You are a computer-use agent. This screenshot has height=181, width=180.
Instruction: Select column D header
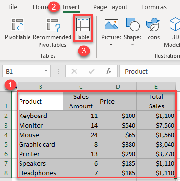coord(118,87)
